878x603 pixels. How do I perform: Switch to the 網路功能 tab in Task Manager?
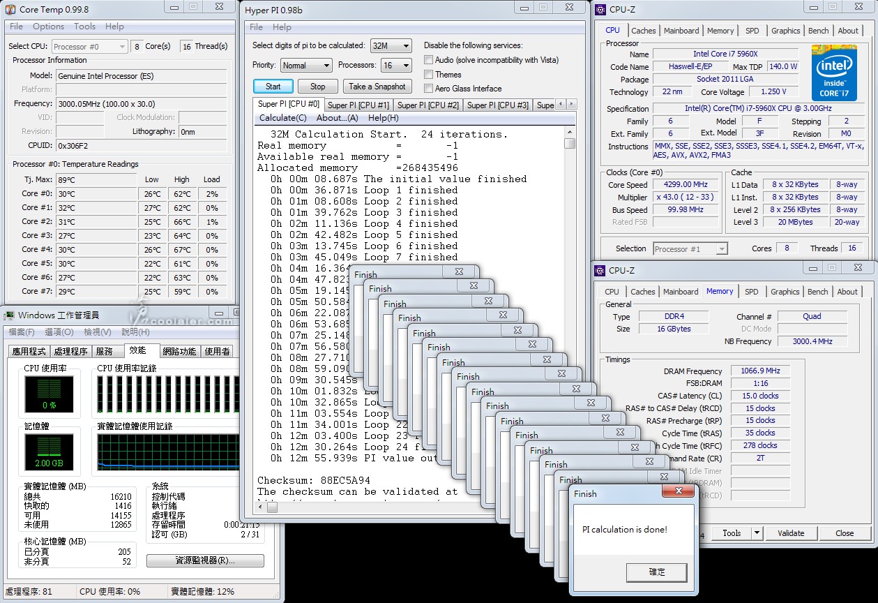(x=179, y=352)
